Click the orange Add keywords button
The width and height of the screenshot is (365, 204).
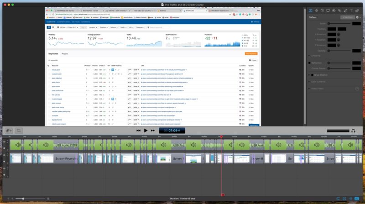251,53
